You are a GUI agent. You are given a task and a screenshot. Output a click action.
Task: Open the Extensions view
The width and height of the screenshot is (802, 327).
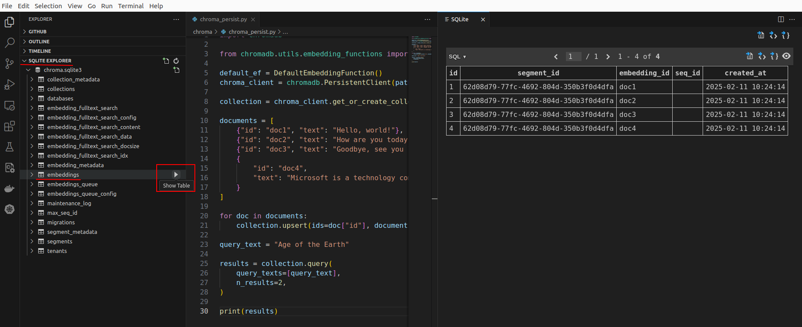pyautogui.click(x=10, y=126)
